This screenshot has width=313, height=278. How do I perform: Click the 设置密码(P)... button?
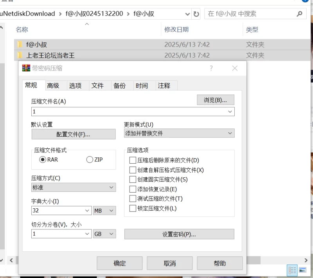(x=179, y=234)
